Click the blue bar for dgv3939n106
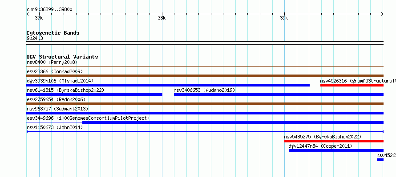 coord(168,85)
